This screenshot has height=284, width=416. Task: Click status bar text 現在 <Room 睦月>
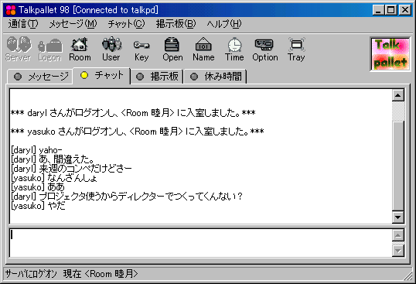tap(101, 274)
